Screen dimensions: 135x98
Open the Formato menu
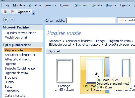tap(65, 5)
